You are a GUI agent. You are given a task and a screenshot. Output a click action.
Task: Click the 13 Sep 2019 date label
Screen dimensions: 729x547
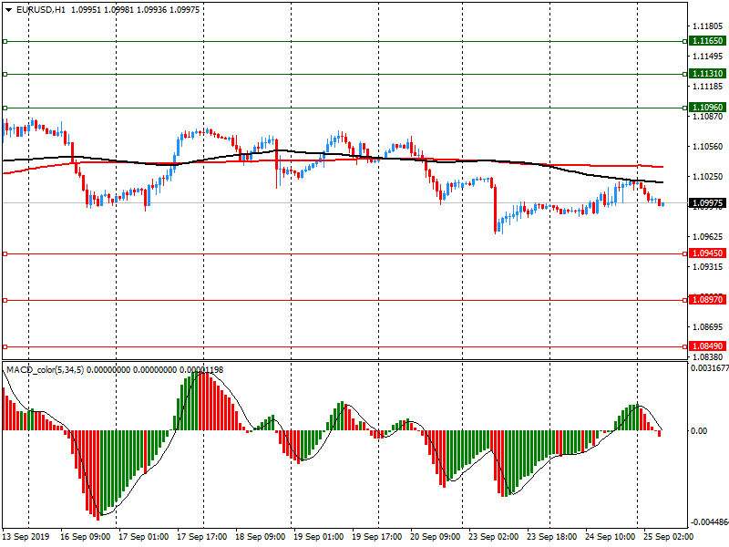click(26, 536)
